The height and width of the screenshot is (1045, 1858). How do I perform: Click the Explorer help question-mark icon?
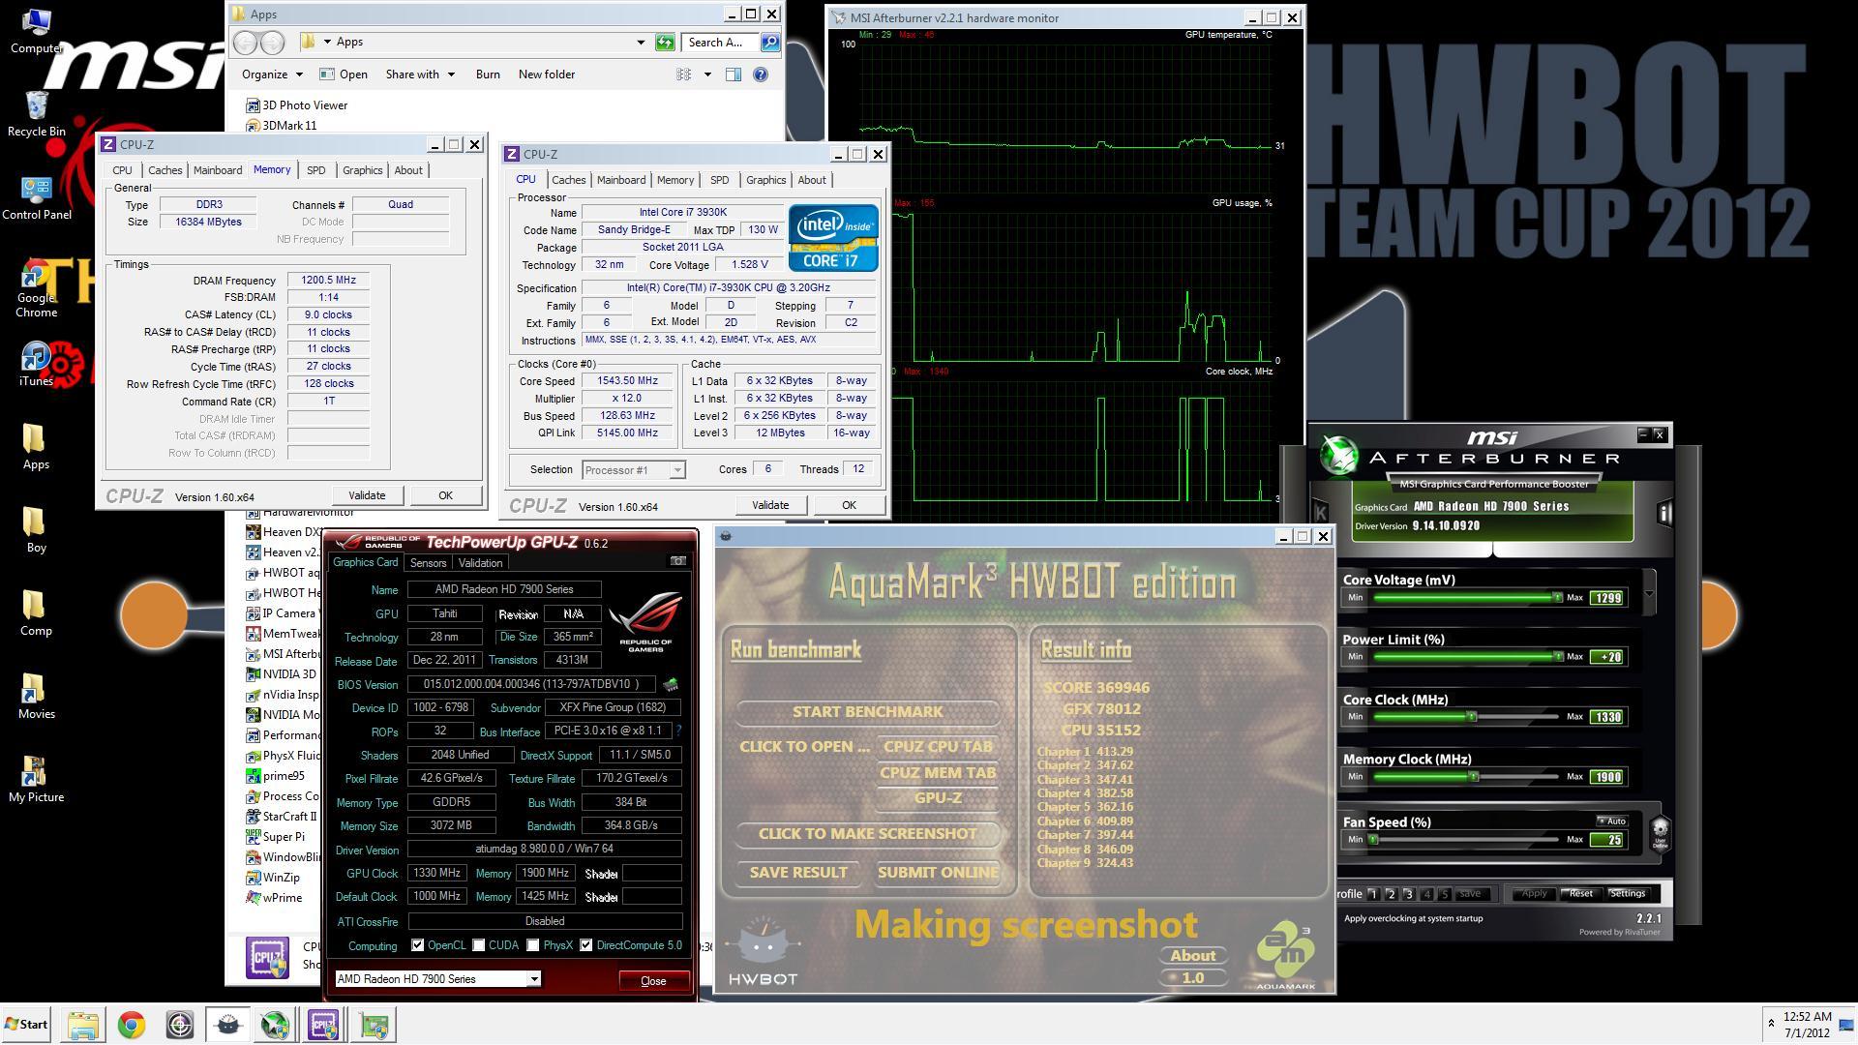coord(761,75)
